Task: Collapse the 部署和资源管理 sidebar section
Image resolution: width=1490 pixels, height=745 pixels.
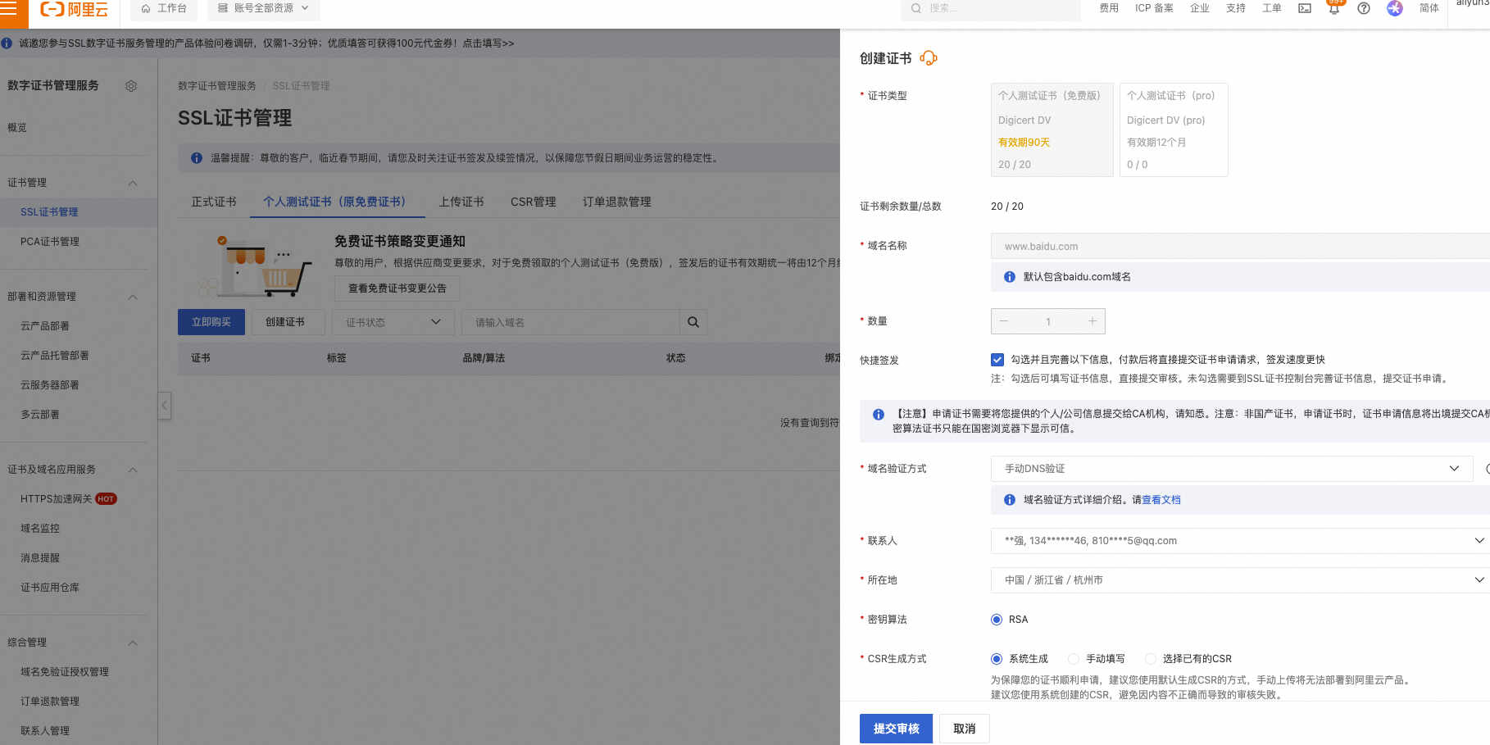Action: [133, 297]
